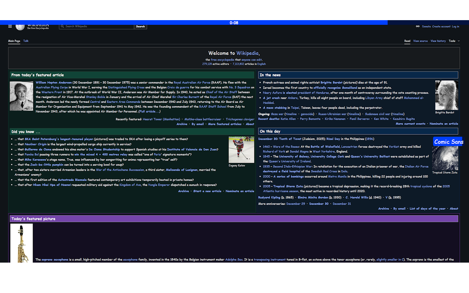
Task: Open the Recent deaths link
Action: tap(268, 119)
